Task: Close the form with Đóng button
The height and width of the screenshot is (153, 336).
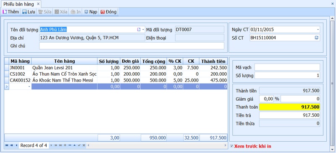Action: (x=108, y=12)
